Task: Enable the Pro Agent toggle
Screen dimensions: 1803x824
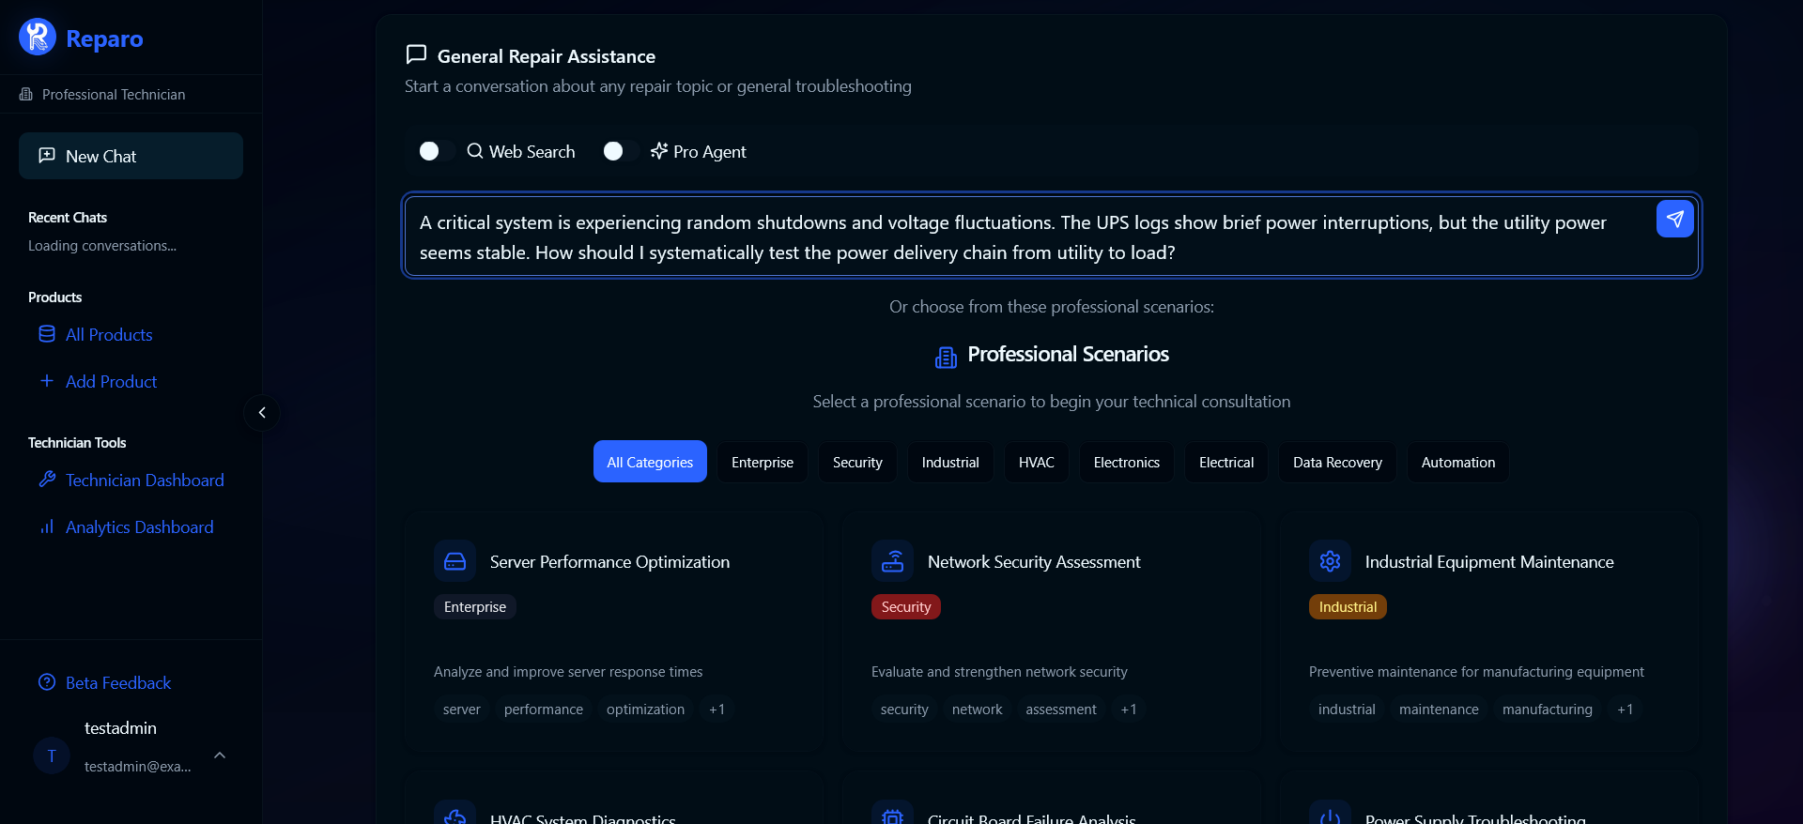Action: [621, 151]
